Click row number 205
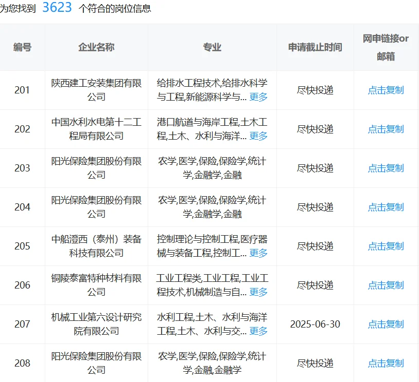This screenshot has height=382, width=419. tap(22, 246)
